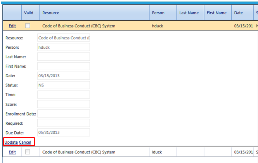Click the Cancel link

coord(25,143)
